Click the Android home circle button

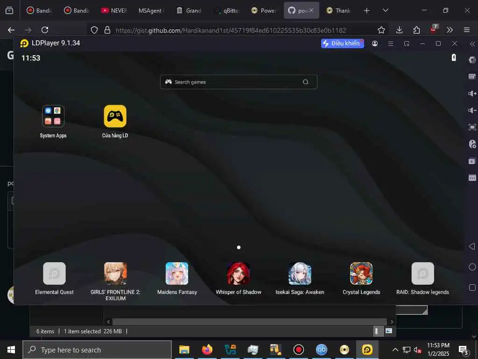[472, 267]
